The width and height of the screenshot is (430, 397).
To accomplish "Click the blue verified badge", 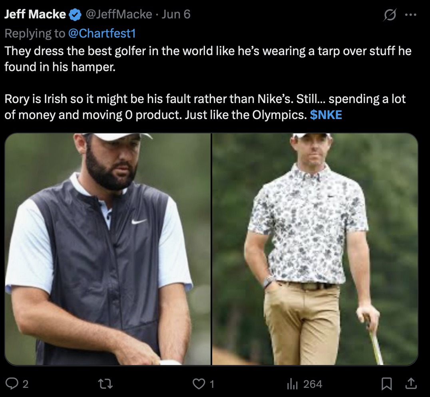I will 75,15.
